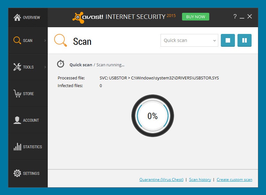Open the Scan history link

click(x=200, y=180)
